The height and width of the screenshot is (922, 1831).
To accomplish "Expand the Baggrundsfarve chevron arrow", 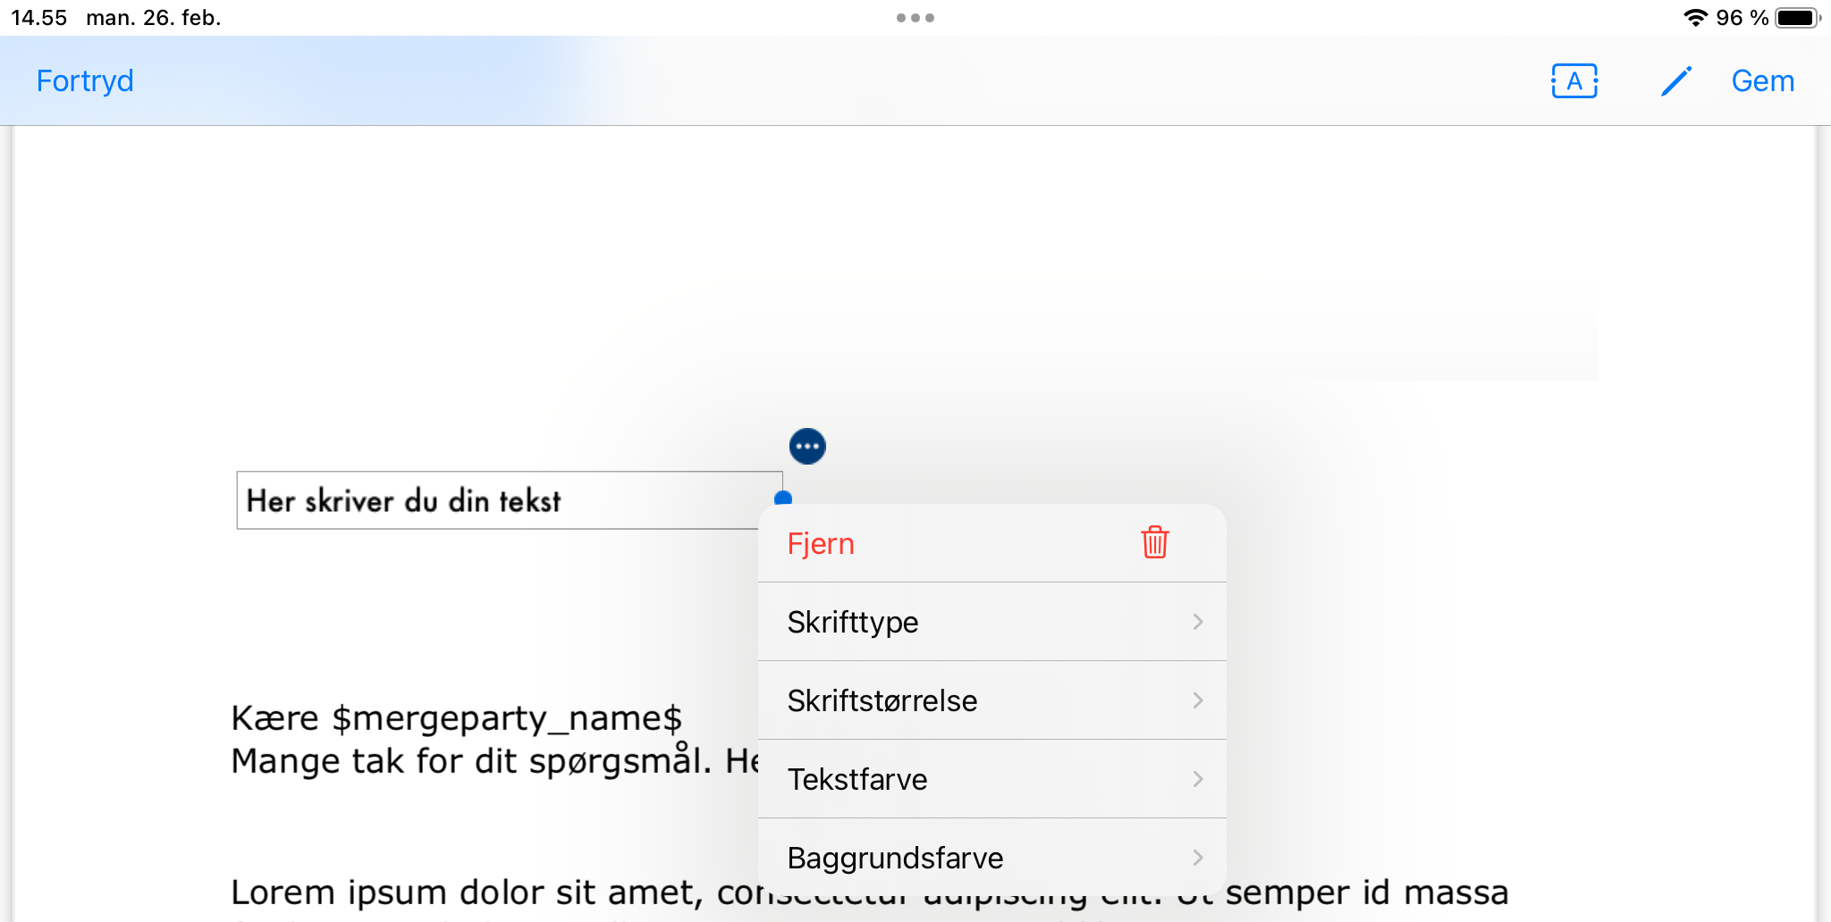I will (x=1198, y=858).
